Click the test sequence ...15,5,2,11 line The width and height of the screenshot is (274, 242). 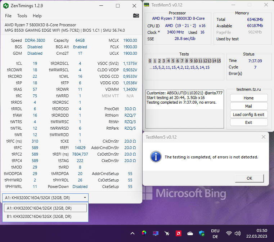click(x=179, y=67)
